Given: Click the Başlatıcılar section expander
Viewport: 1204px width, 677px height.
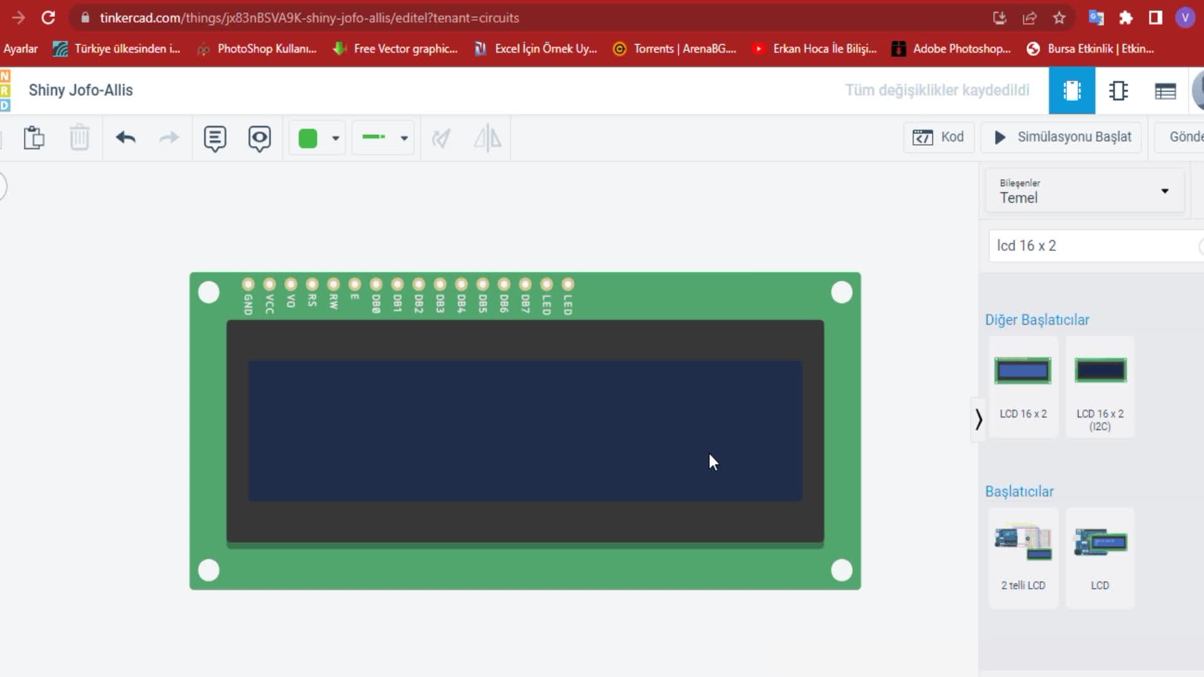Looking at the screenshot, I should tap(1019, 491).
